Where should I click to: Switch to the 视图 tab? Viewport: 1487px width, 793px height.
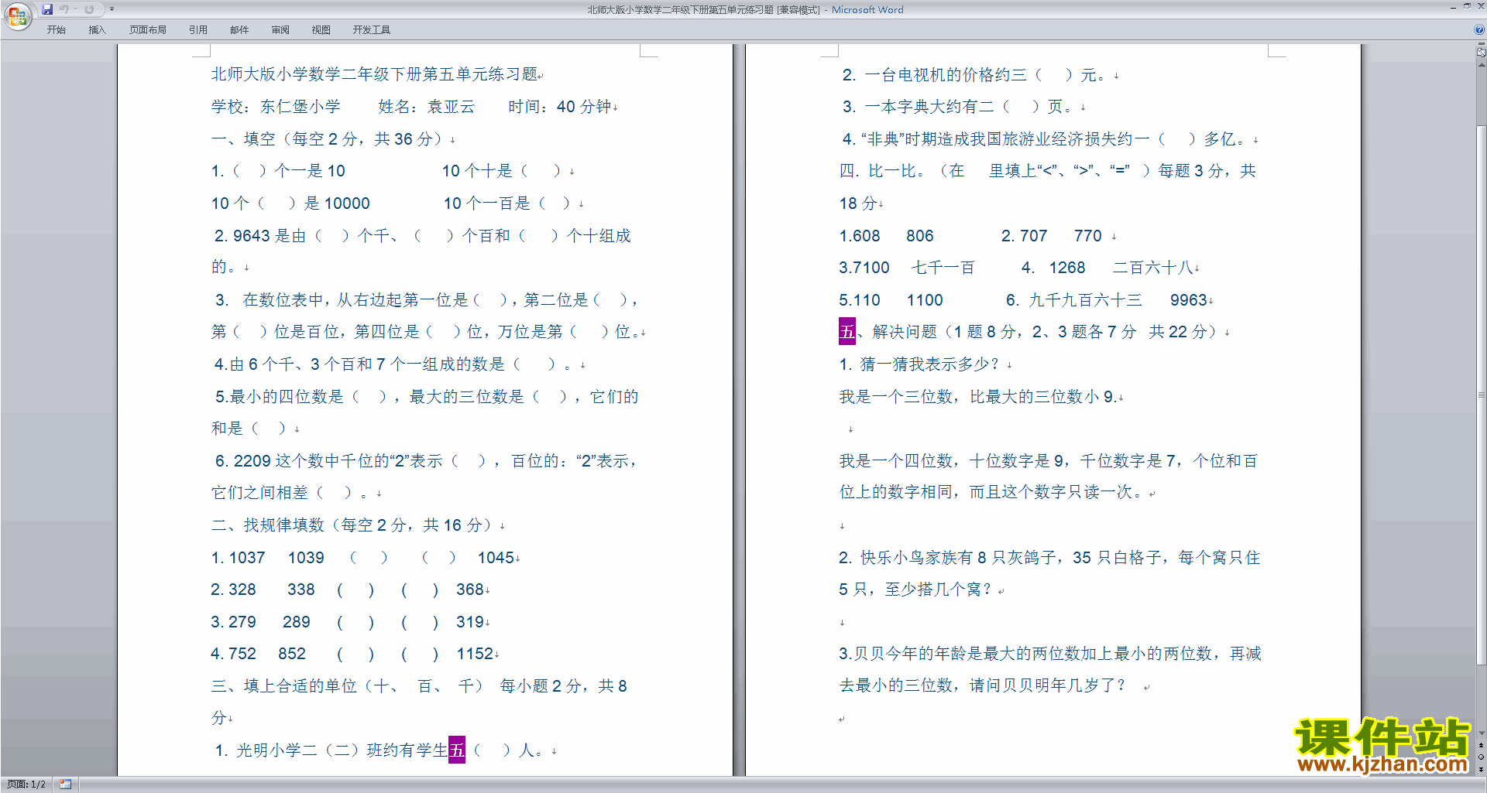coord(321,30)
